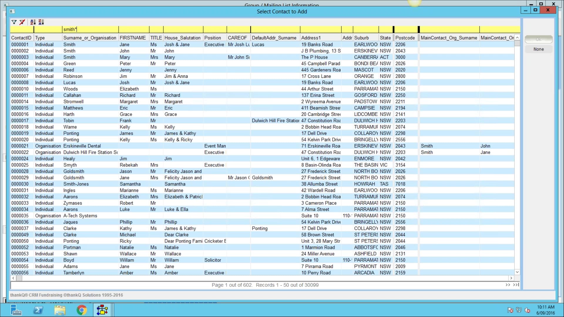Viewport: 564px width, 317px height.
Task: Open File Explorer from the taskbar
Action: (60, 310)
